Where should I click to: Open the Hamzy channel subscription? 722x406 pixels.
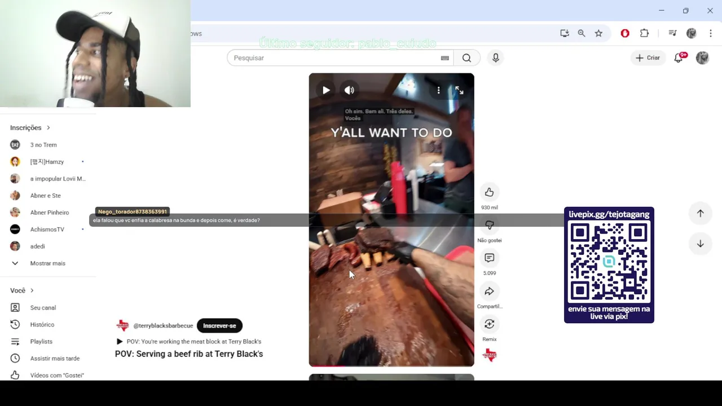[48, 162]
